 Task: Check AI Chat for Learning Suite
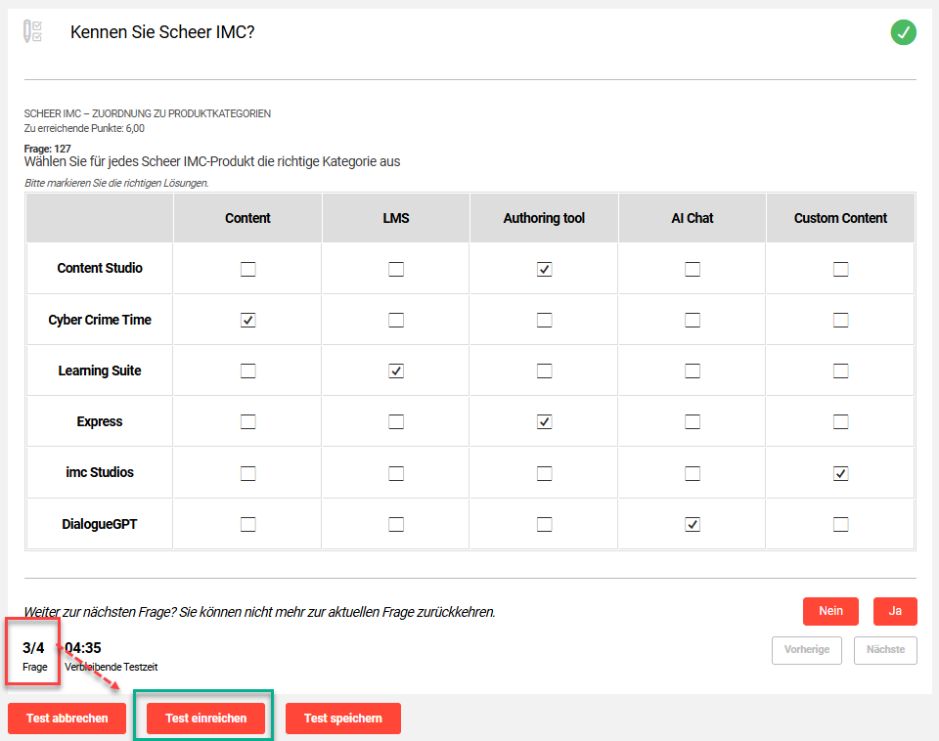click(x=693, y=371)
